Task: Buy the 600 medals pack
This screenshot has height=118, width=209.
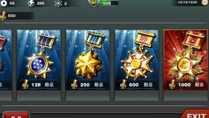Action: coord(137,84)
